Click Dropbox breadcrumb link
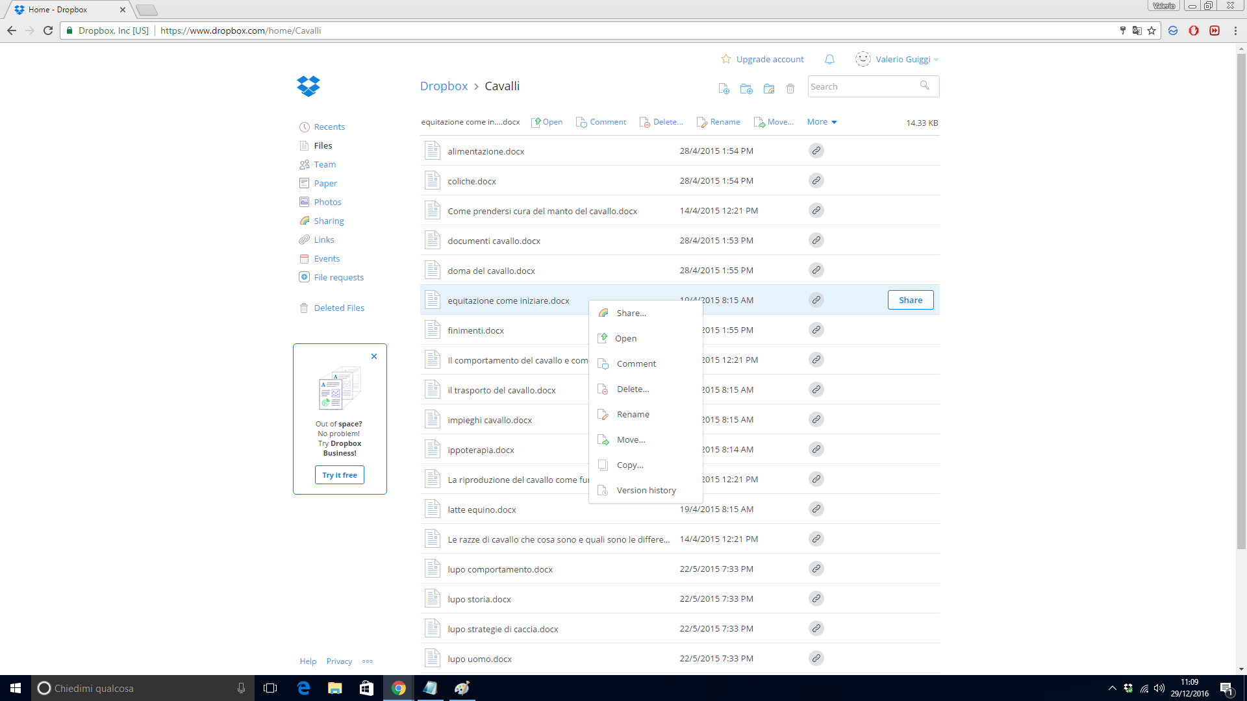 [x=444, y=86]
